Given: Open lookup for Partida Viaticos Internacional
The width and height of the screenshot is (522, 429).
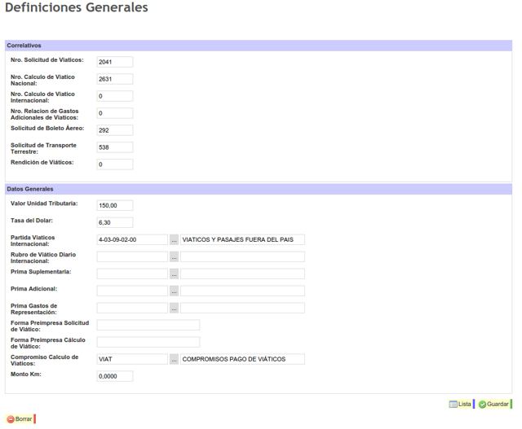Looking at the screenshot, I should point(174,240).
